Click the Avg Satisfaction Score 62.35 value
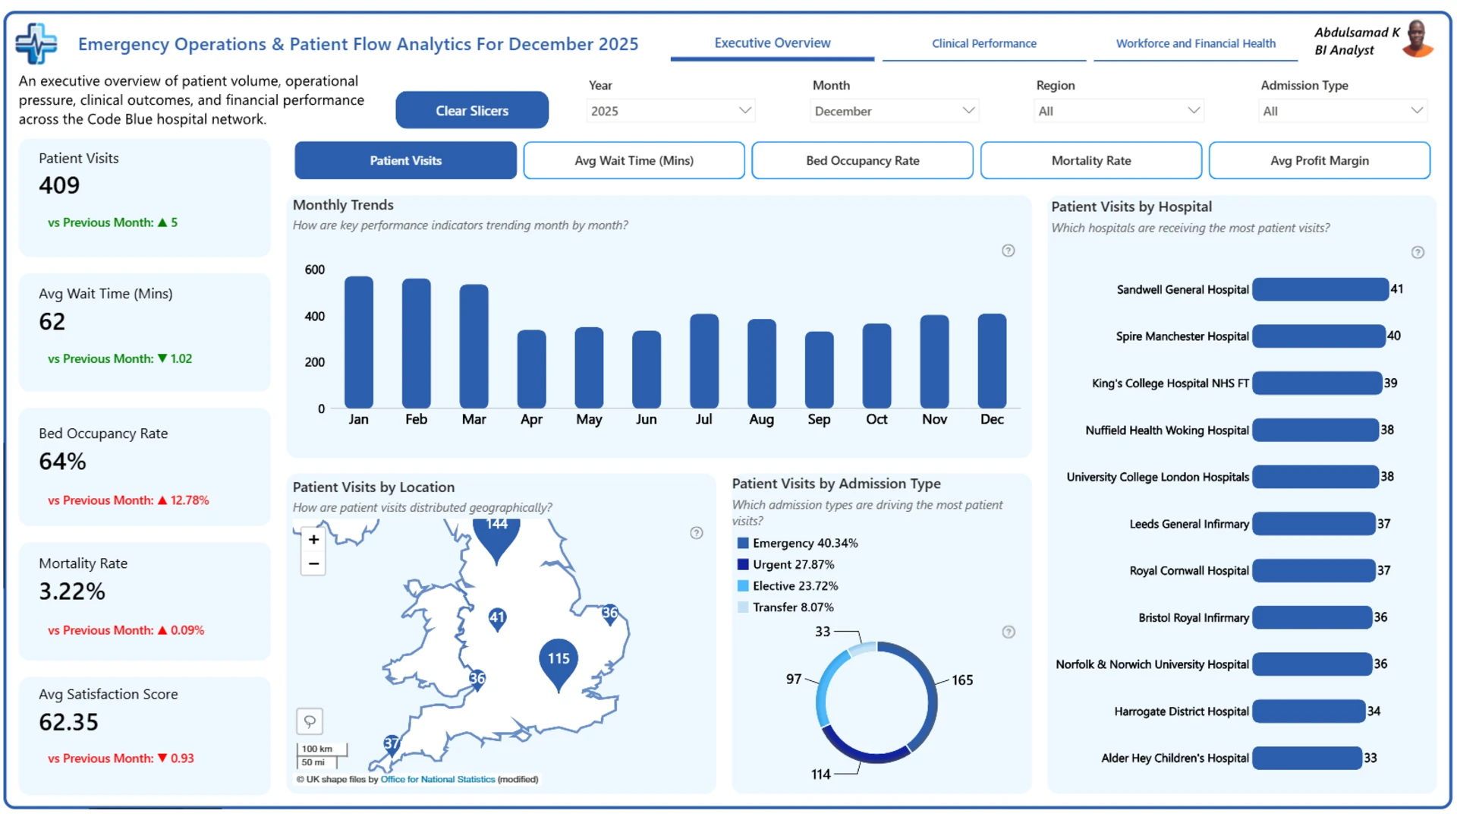Screen dimensions: 1457x820 (x=68, y=721)
